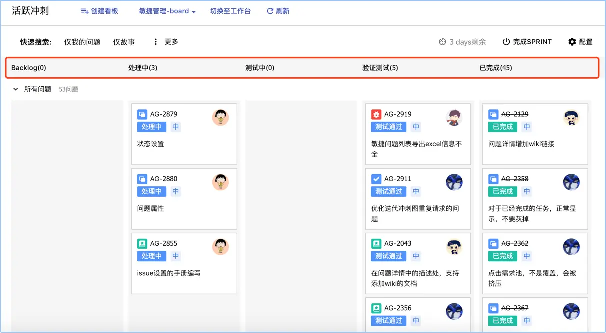Click the Backlog(0) column header
Image resolution: width=606 pixels, height=333 pixels.
click(29, 68)
